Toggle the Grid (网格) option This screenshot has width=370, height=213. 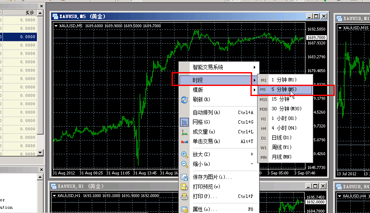pyautogui.click(x=184, y=122)
